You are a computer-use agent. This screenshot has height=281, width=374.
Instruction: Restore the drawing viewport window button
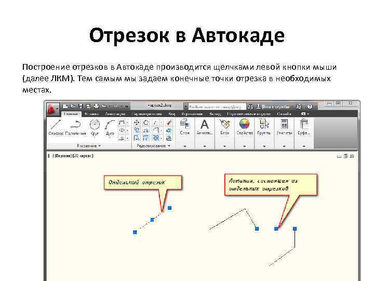pos(345,156)
